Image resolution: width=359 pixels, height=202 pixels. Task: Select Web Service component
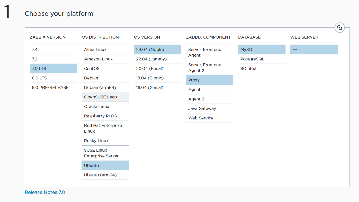point(209,118)
